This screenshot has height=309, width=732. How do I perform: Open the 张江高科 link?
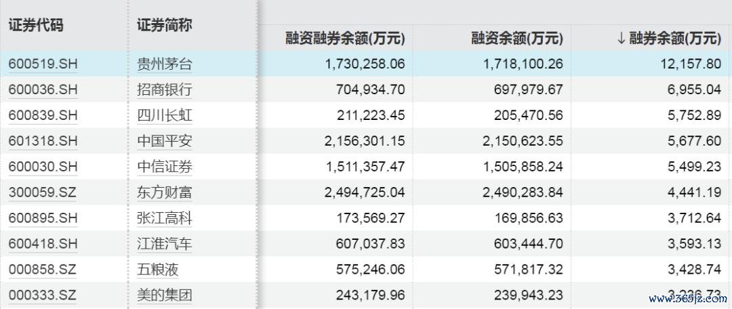point(164,218)
